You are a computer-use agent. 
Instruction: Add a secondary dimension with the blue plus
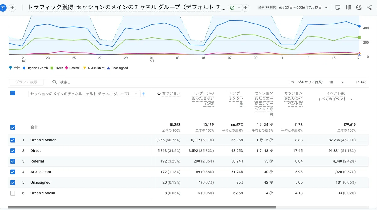(144, 94)
